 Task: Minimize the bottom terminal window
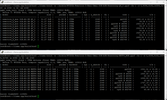pos(151,52)
